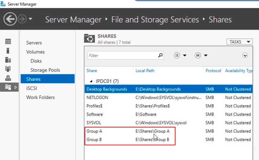
Task: Click Server Manager title bar icon
Action: (x=3, y=4)
